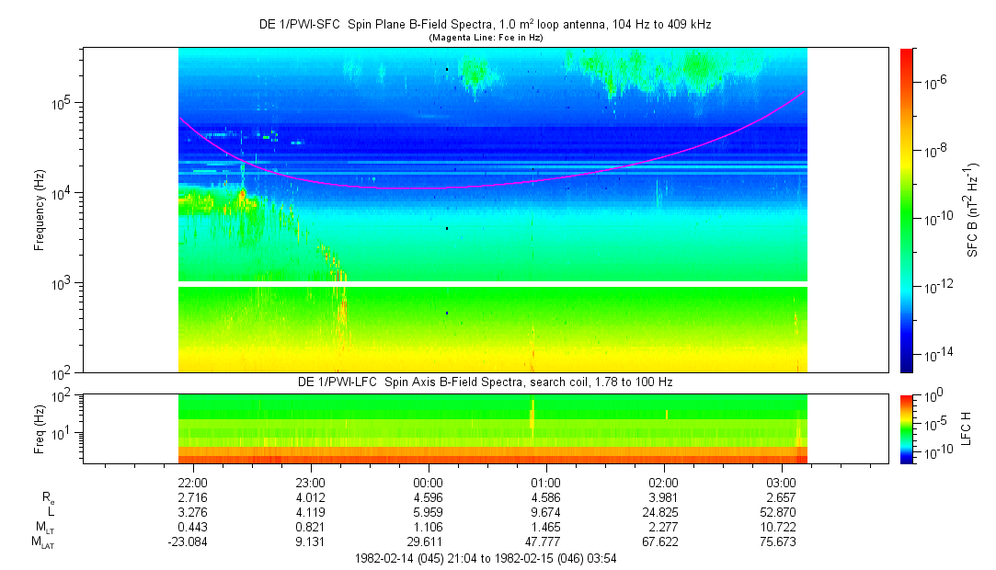Screen dimensions: 996x570
Task: Click the 02:00 time axis label
Action: coord(663,482)
